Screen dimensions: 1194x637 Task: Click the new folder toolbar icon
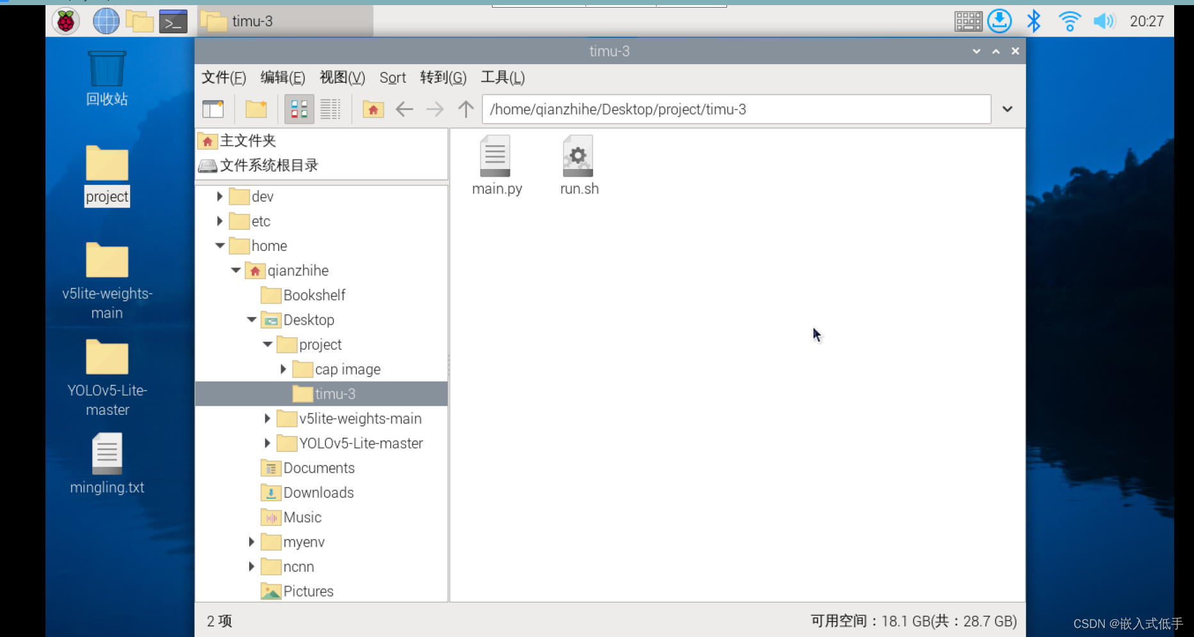click(x=256, y=109)
